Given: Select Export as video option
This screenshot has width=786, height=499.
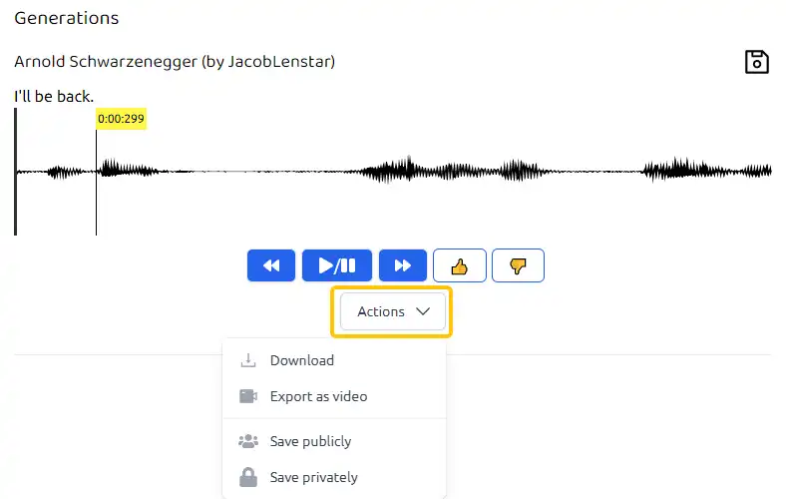Looking at the screenshot, I should [334, 396].
